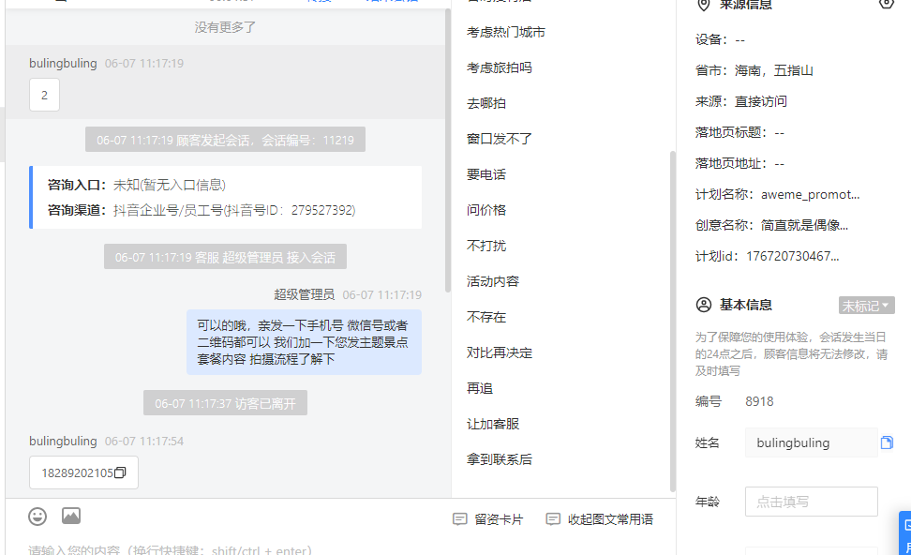The image size is (911, 555).
Task: Copy the phone number 18289202105
Action: tap(120, 473)
